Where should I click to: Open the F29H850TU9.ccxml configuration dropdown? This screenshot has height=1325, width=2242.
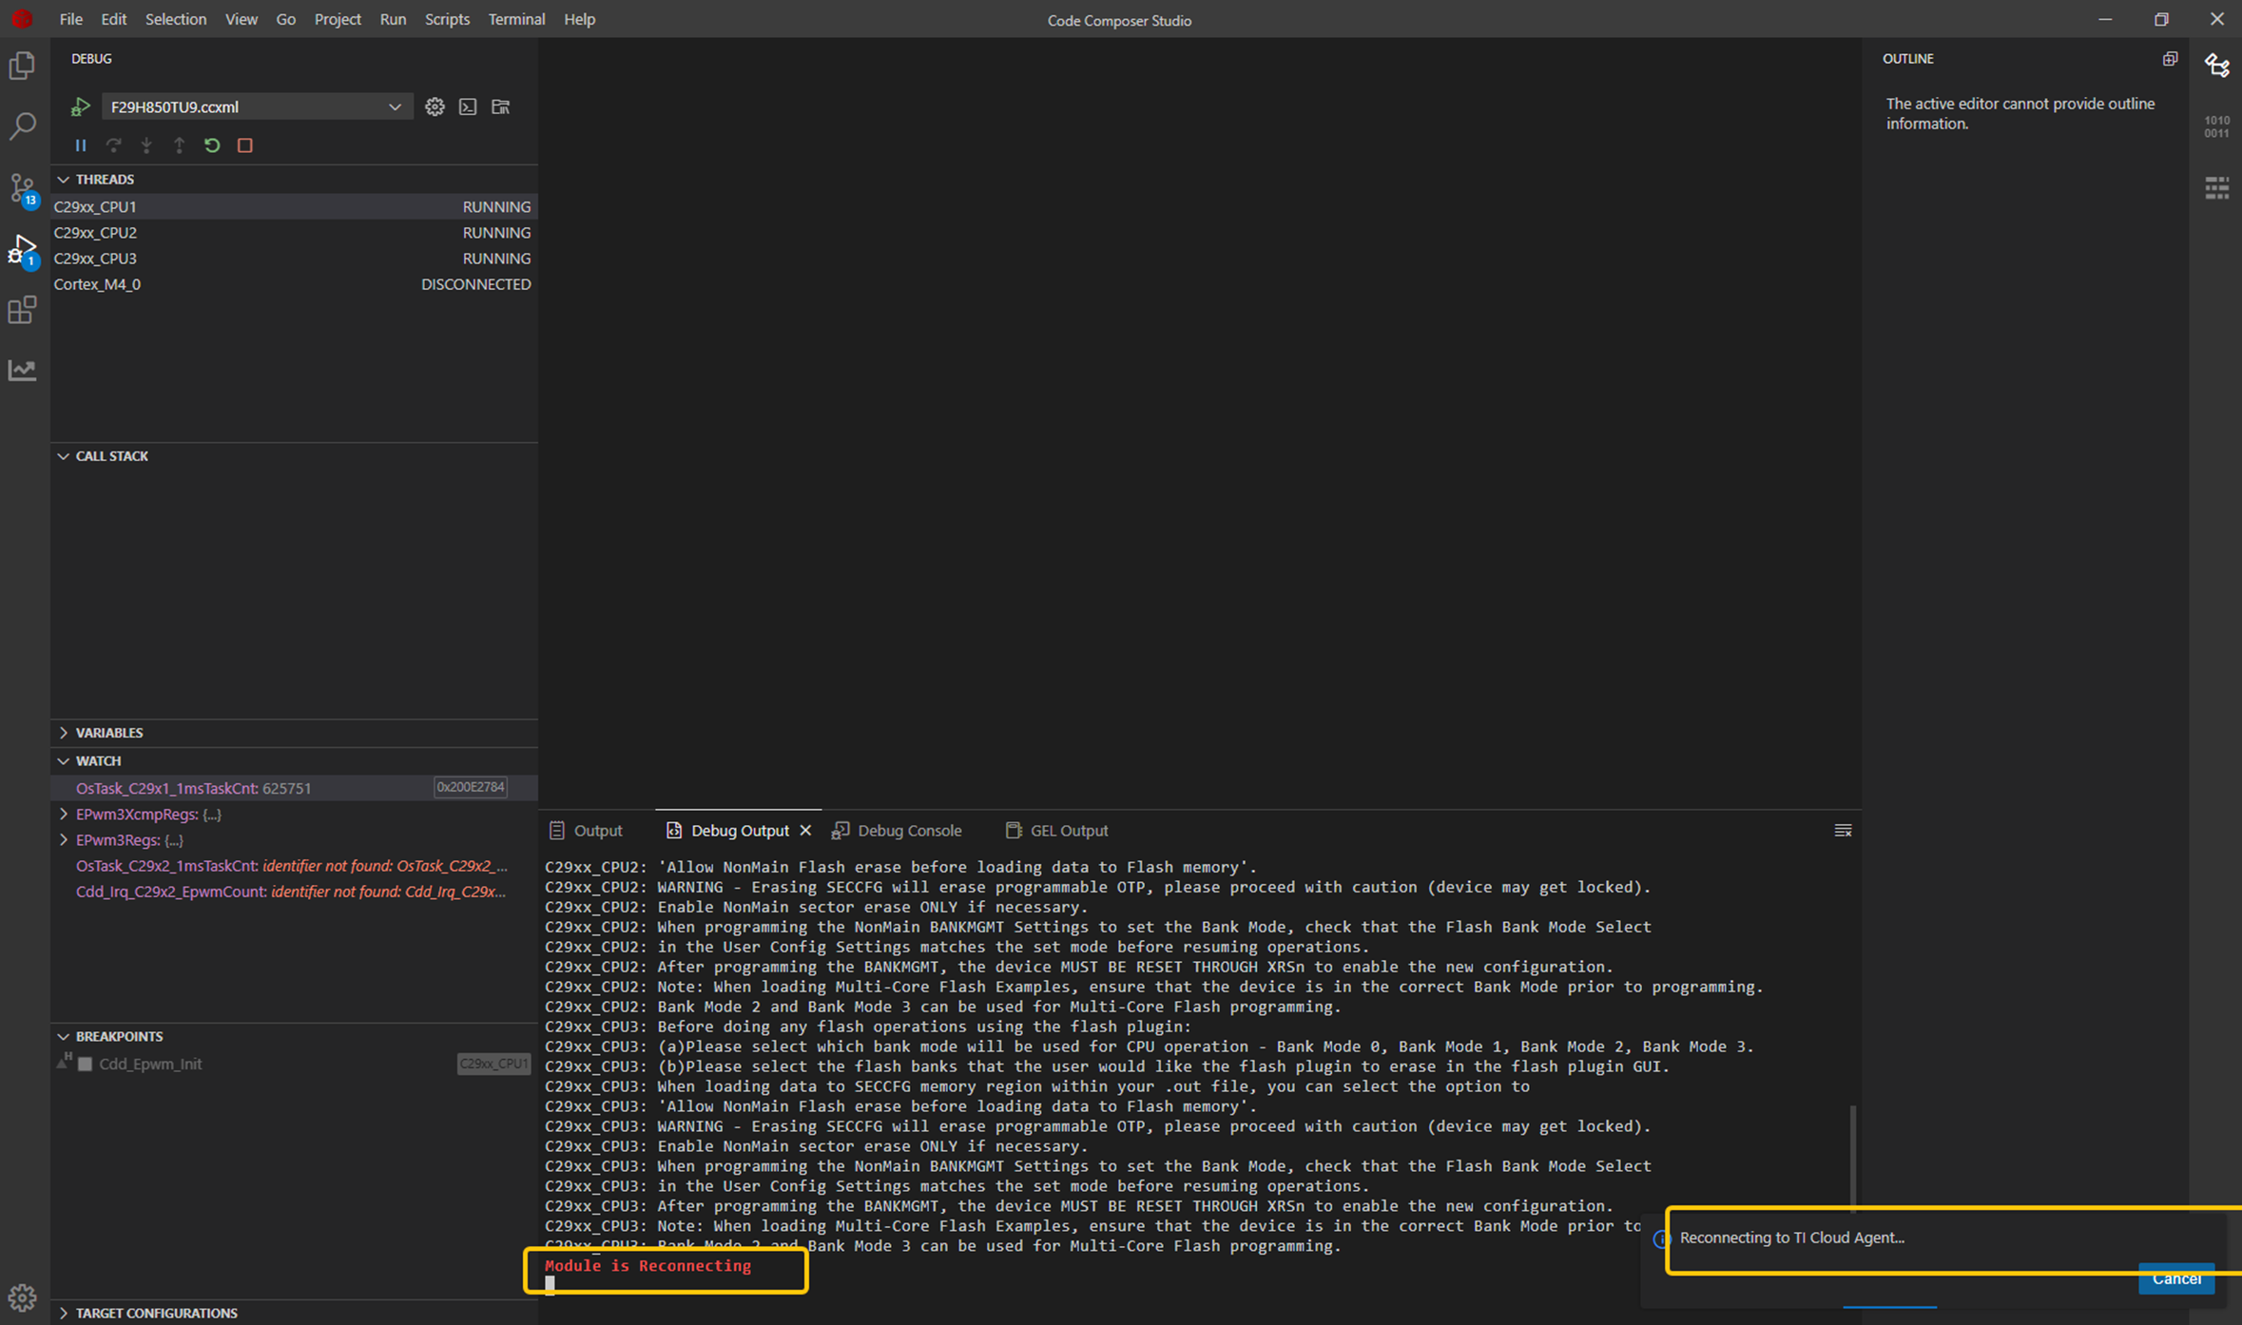[x=257, y=106]
